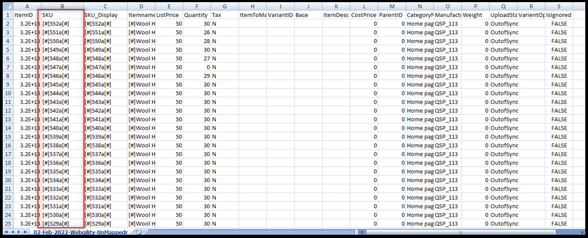Select row 7 header
The width and height of the screenshot is (588, 238).
tap(8, 67)
